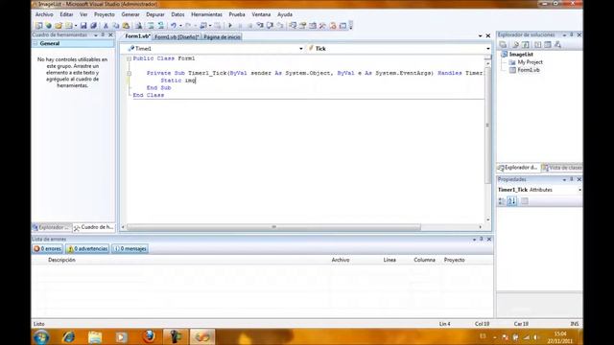
Task: Click Show All Files in Solution Explorer
Action: point(516,45)
